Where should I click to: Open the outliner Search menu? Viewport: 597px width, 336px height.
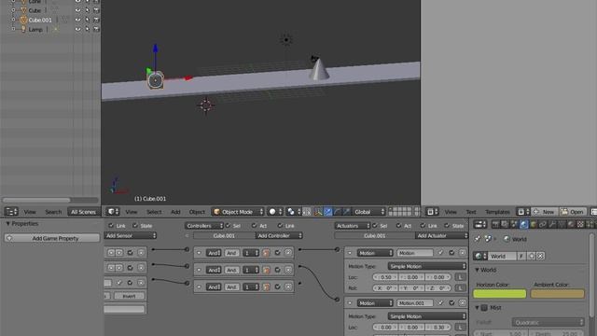point(53,212)
